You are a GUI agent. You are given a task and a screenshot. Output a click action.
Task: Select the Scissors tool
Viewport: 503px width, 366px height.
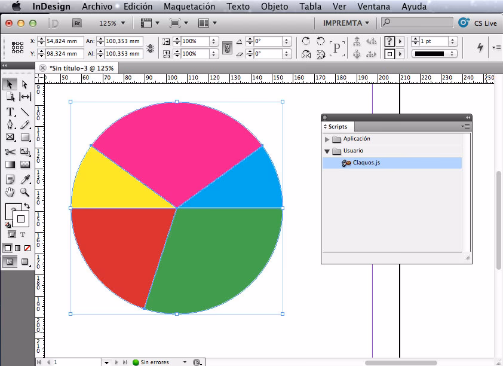coord(10,150)
